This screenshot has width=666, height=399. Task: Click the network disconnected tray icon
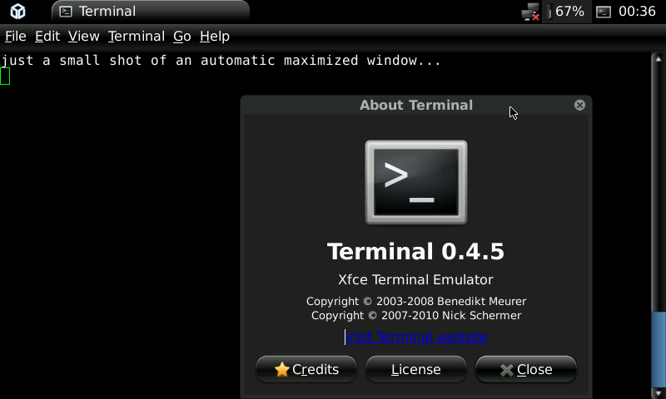point(530,12)
